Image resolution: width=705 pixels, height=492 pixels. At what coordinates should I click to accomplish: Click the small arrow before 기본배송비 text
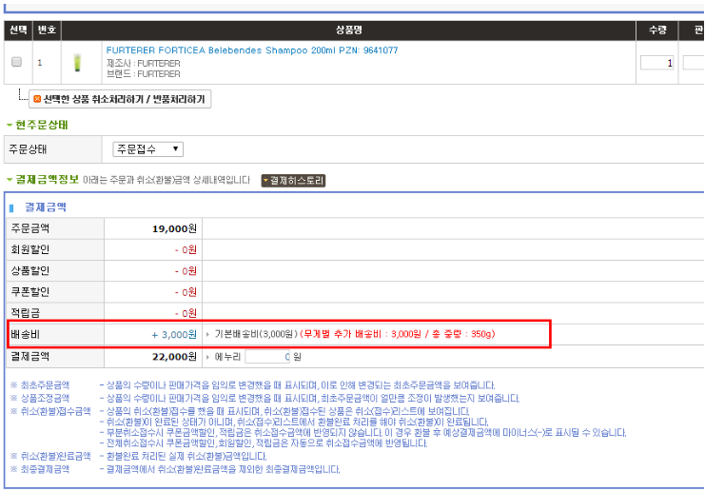coord(208,335)
